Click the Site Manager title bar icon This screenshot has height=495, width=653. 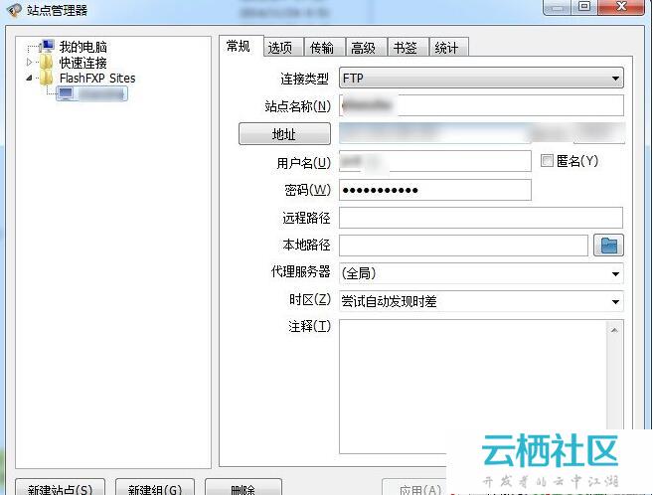click(x=14, y=10)
